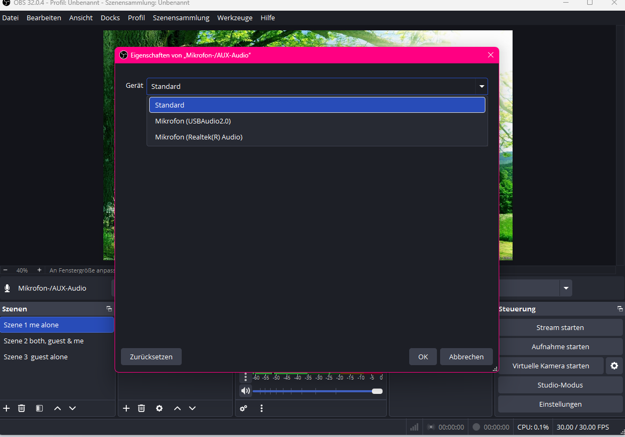Click the dialog resize grip corner
The width and height of the screenshot is (625, 437).
[x=495, y=369]
